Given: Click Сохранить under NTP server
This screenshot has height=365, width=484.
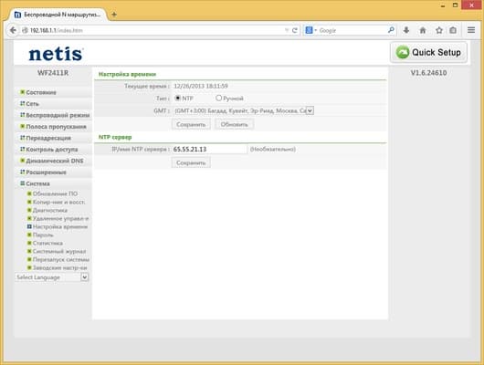Looking at the screenshot, I should [191, 162].
